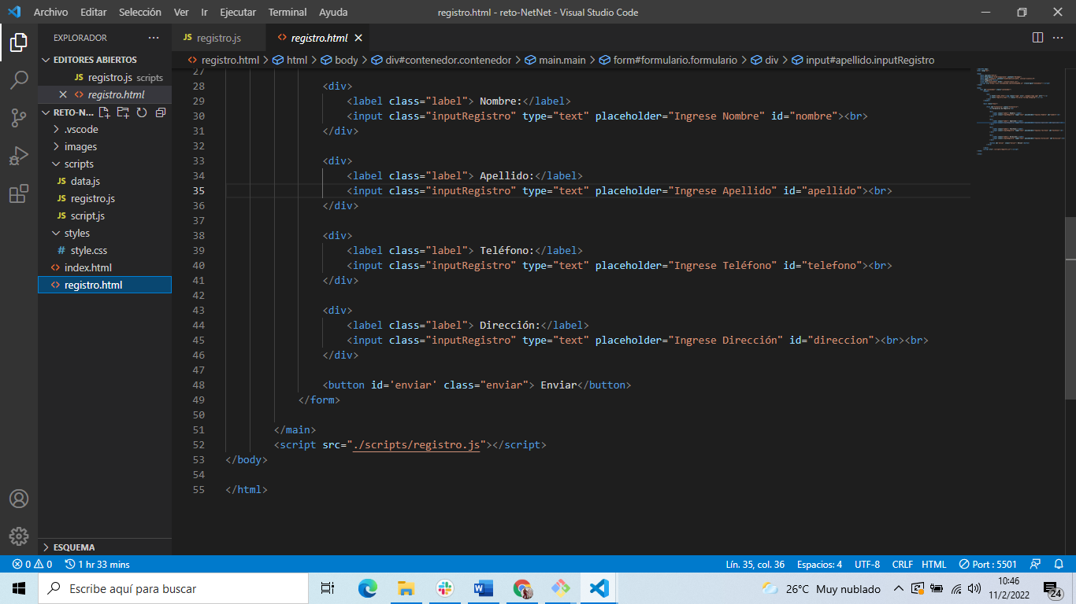Collapse the scripts folder
The height and width of the screenshot is (604, 1076).
coord(105,164)
